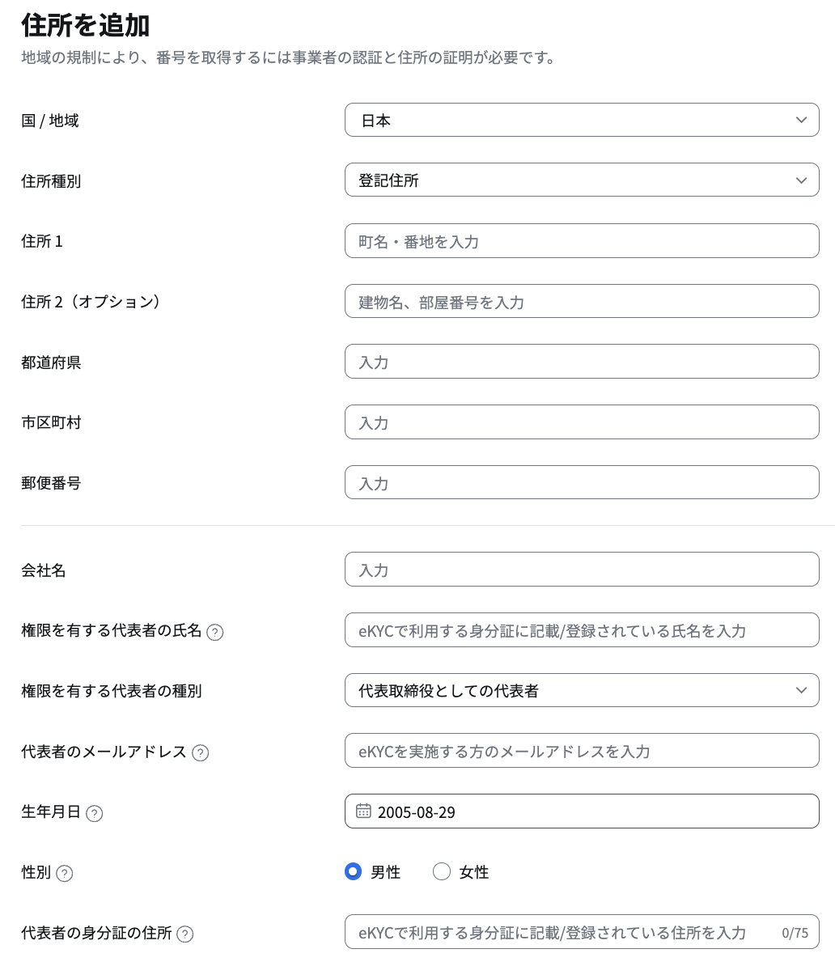Select 女性 radio button

pos(441,871)
